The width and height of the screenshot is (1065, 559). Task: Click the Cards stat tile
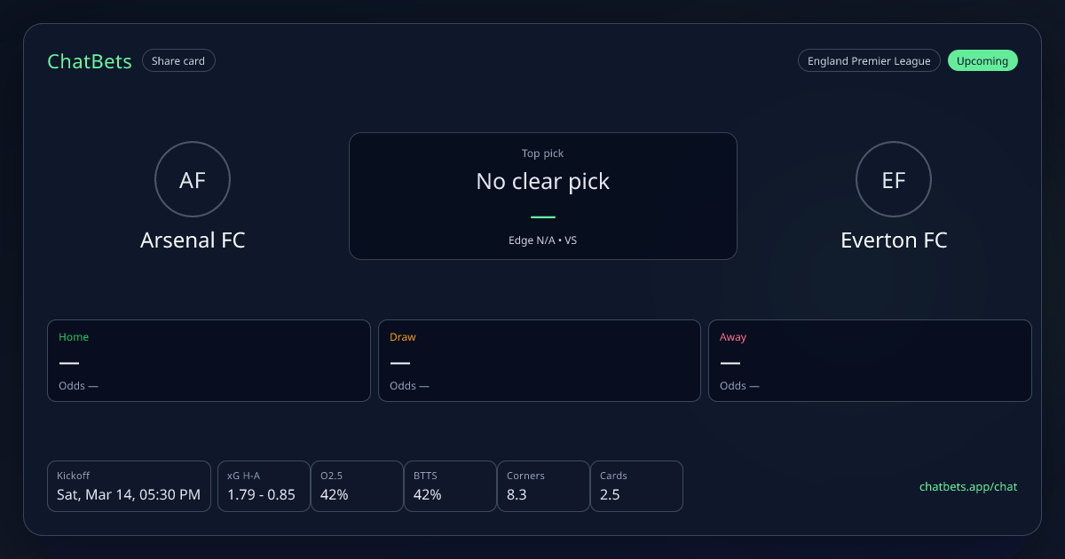tap(636, 486)
